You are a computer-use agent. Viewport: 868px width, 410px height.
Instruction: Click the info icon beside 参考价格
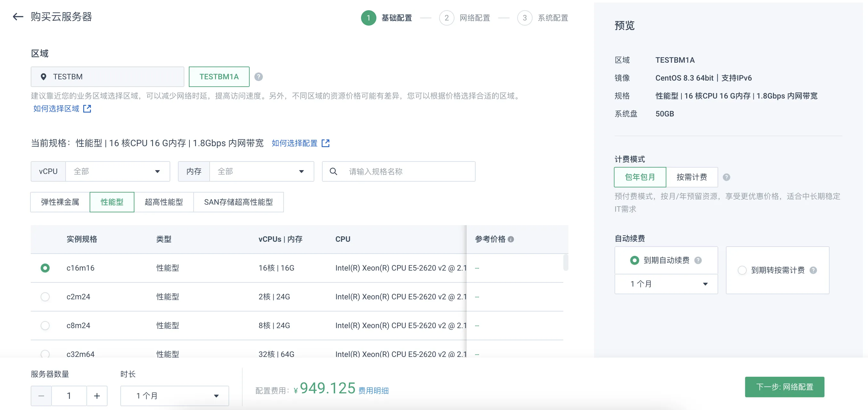pos(511,239)
